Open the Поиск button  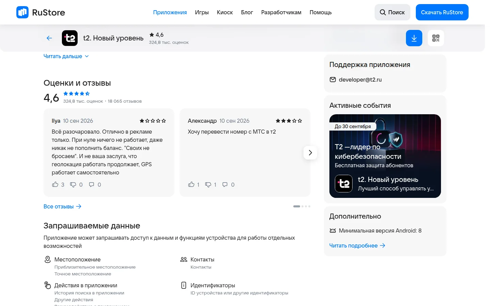[392, 12]
